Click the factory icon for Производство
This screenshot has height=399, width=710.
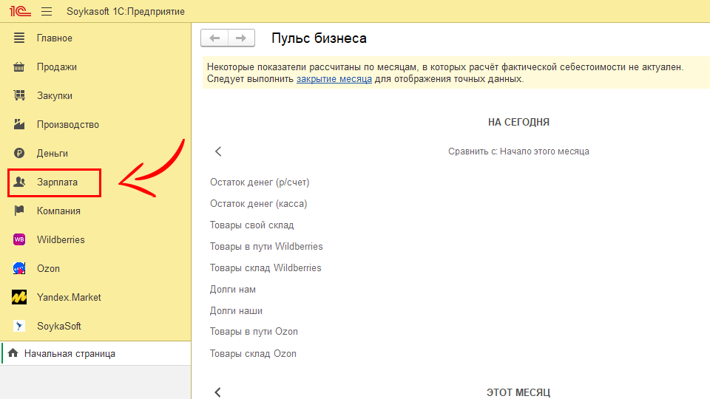tap(20, 125)
